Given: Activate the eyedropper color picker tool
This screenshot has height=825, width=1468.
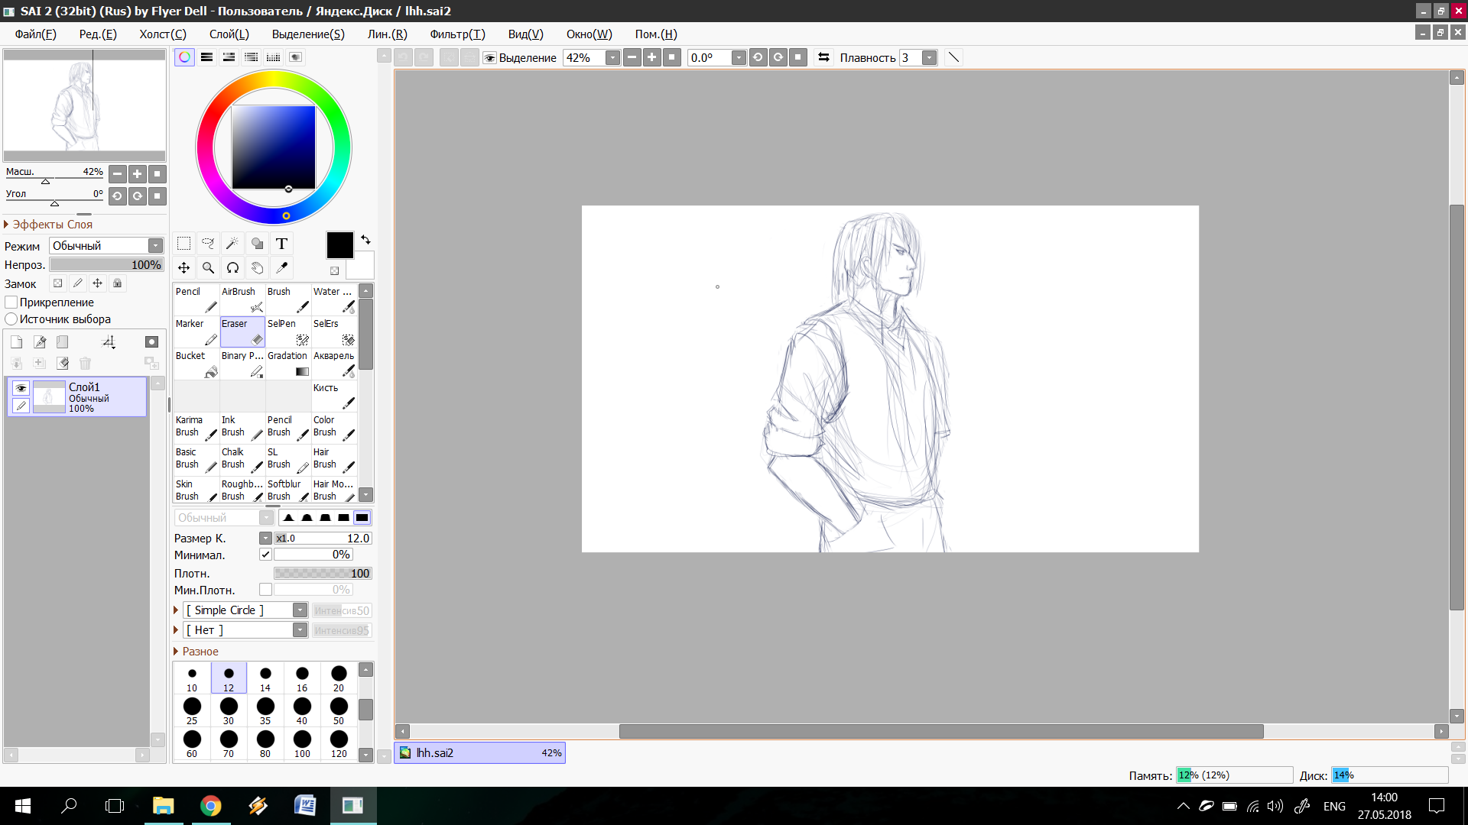Looking at the screenshot, I should (281, 268).
